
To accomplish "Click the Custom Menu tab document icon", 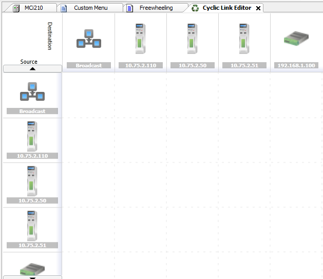I will pyautogui.click(x=64, y=8).
